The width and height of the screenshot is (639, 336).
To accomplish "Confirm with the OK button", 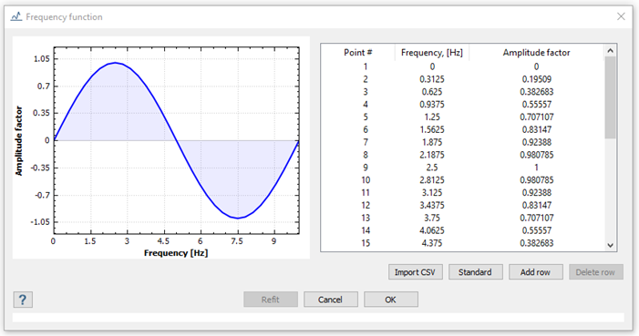I will (x=390, y=300).
